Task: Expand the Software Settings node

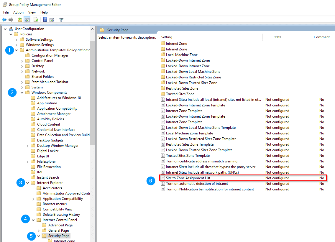Action: point(17,39)
